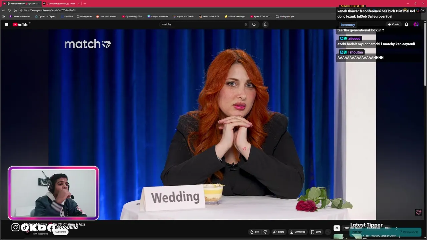Go to the browser home page

coord(15,10)
